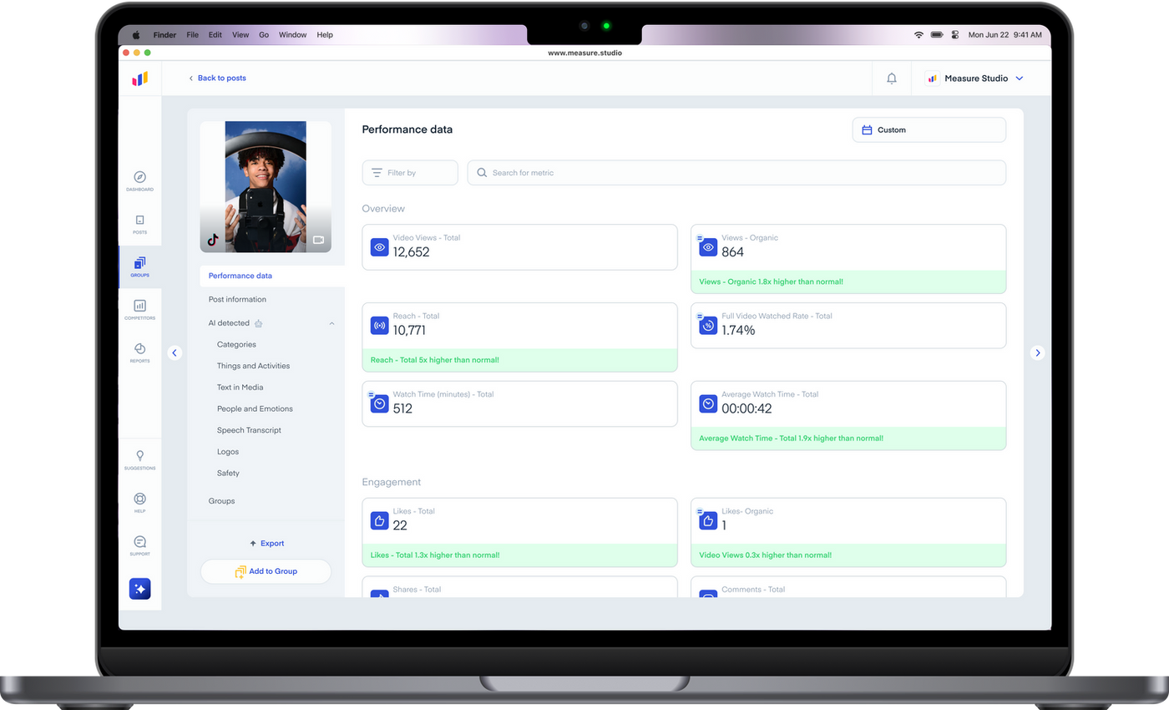Image resolution: width=1169 pixels, height=710 pixels.
Task: Open the Suggestions lightbulb icon
Action: coord(139,455)
